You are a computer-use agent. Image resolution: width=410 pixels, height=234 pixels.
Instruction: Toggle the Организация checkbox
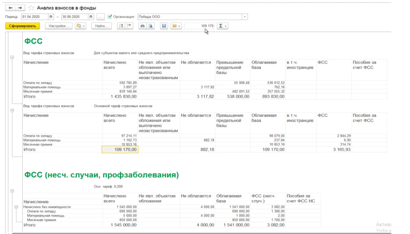(x=110, y=17)
